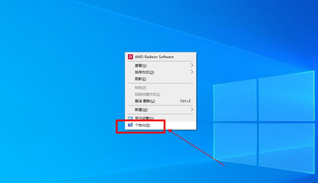The width and height of the screenshot is (318, 183).
Task: Open the 查看(V) submenu
Action: click(x=160, y=66)
